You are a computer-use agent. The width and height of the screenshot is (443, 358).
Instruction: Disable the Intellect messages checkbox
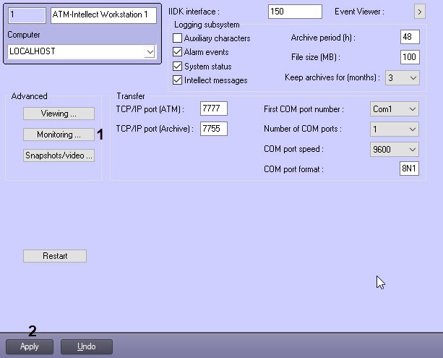coord(177,80)
